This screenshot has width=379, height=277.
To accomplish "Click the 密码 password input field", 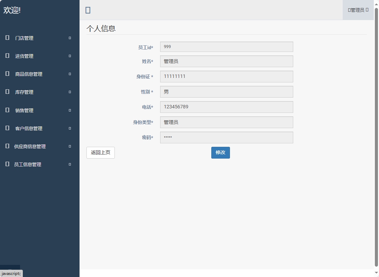I will click(226, 137).
